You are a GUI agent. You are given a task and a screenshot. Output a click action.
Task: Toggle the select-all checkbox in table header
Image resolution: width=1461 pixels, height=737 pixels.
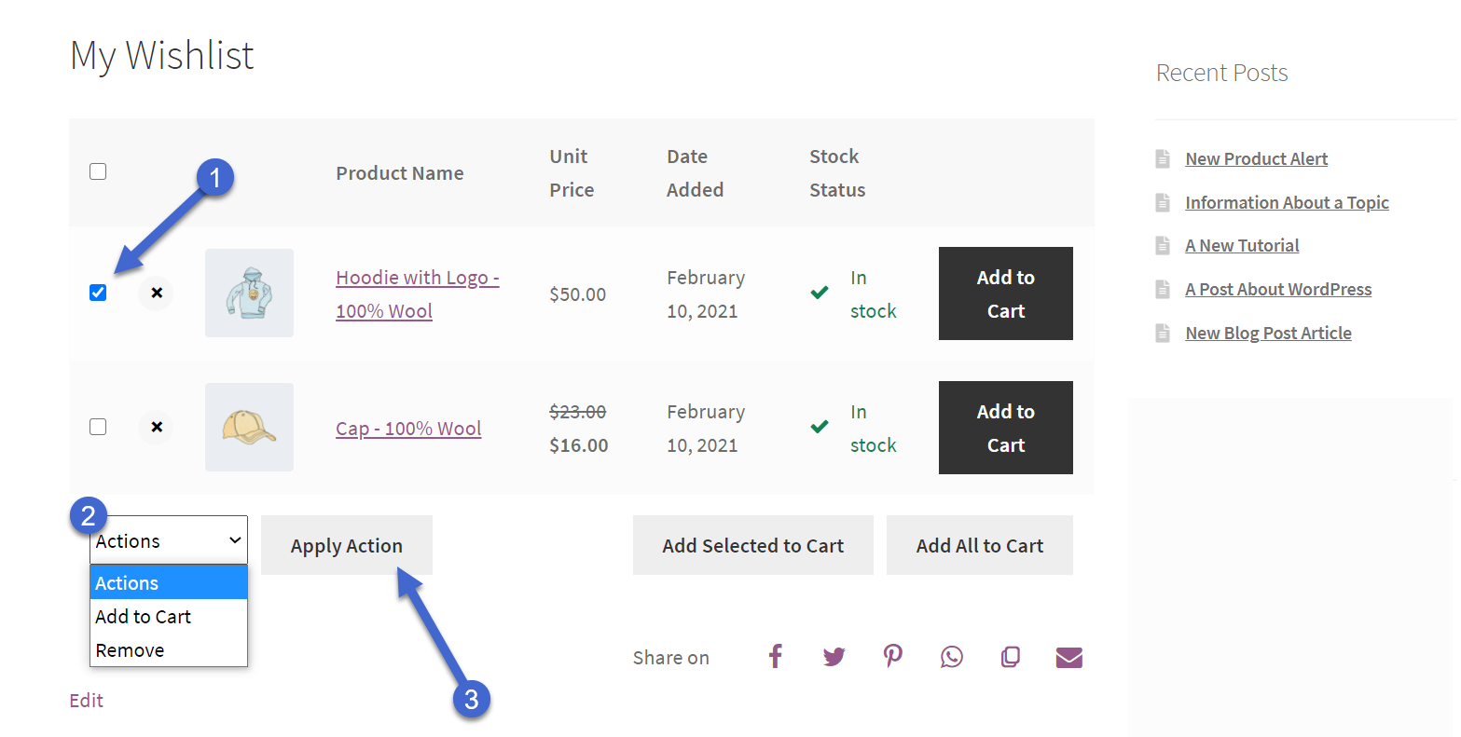[x=98, y=171]
